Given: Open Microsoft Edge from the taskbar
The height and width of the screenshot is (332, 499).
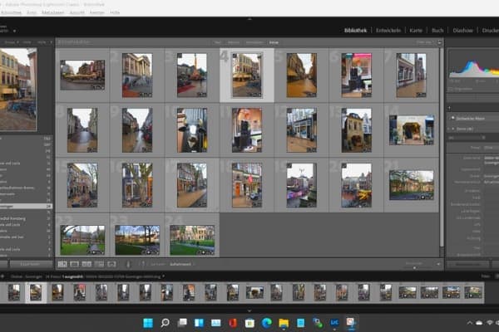Looking at the screenshot, I should point(267,323).
